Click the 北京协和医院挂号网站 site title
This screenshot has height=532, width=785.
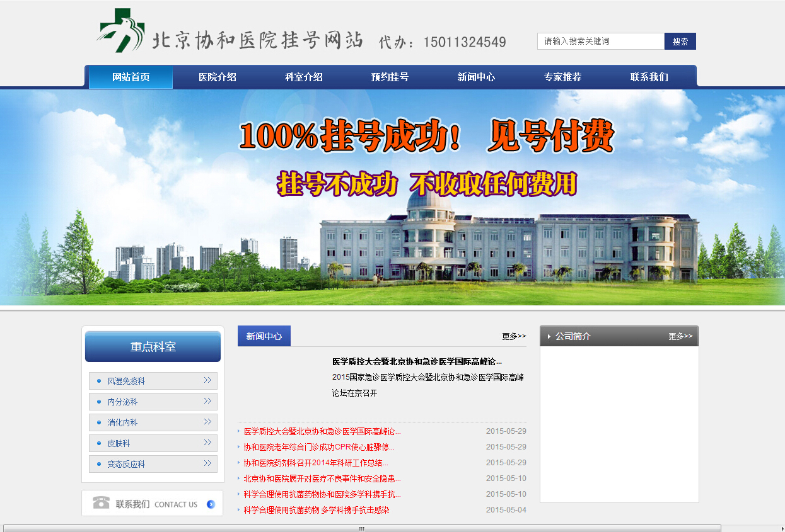pos(258,40)
